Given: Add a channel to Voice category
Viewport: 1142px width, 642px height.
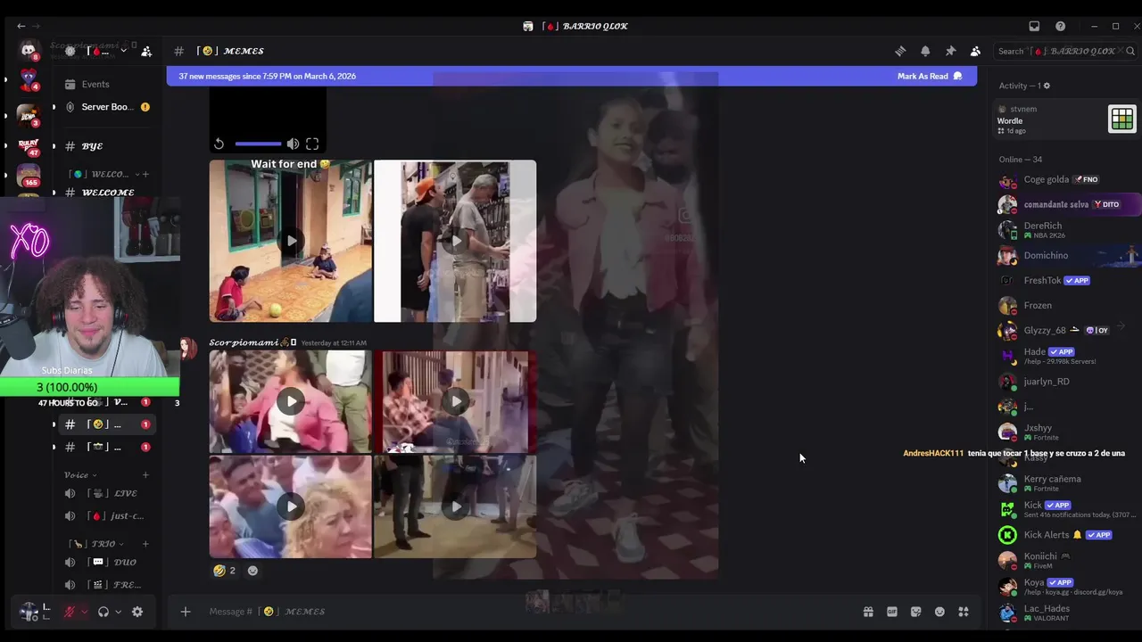Looking at the screenshot, I should pos(145,474).
